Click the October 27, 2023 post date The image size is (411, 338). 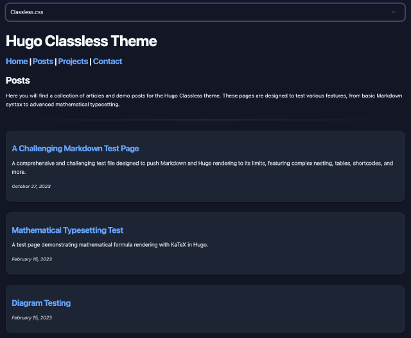tap(31, 186)
